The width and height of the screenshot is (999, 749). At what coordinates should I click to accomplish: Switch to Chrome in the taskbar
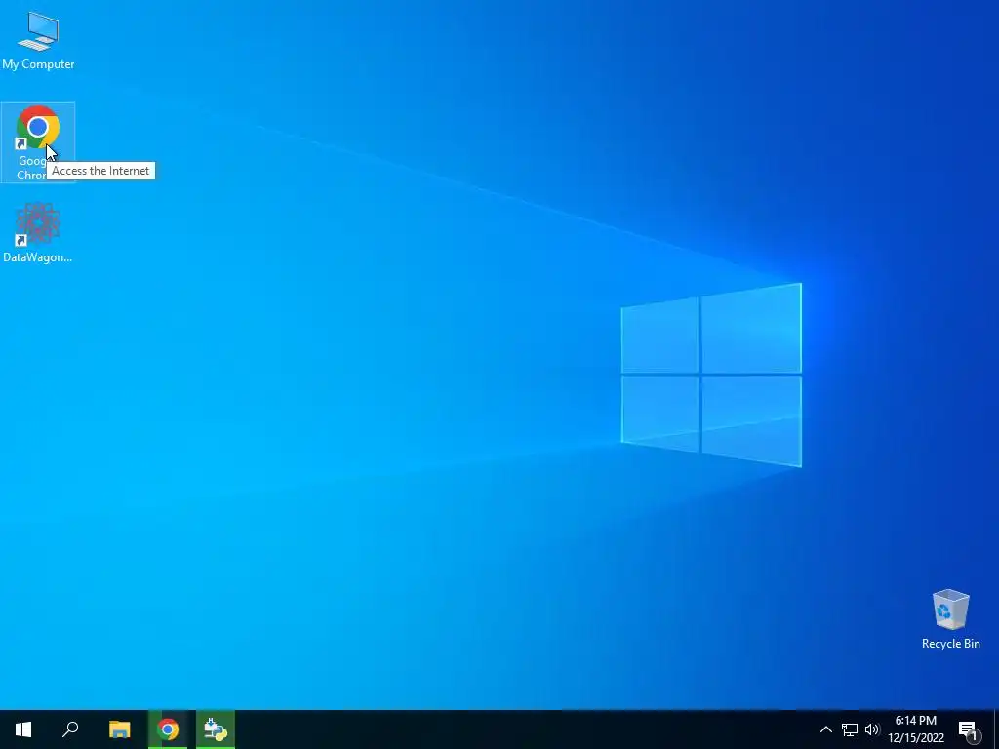[x=168, y=729]
